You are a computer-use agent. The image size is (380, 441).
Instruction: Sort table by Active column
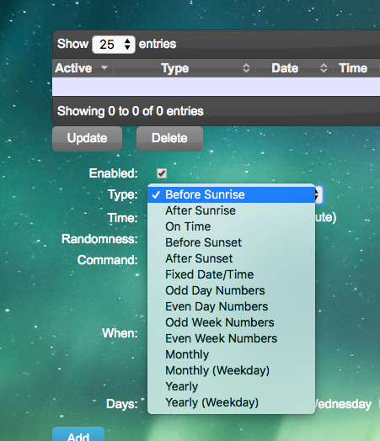click(x=83, y=68)
